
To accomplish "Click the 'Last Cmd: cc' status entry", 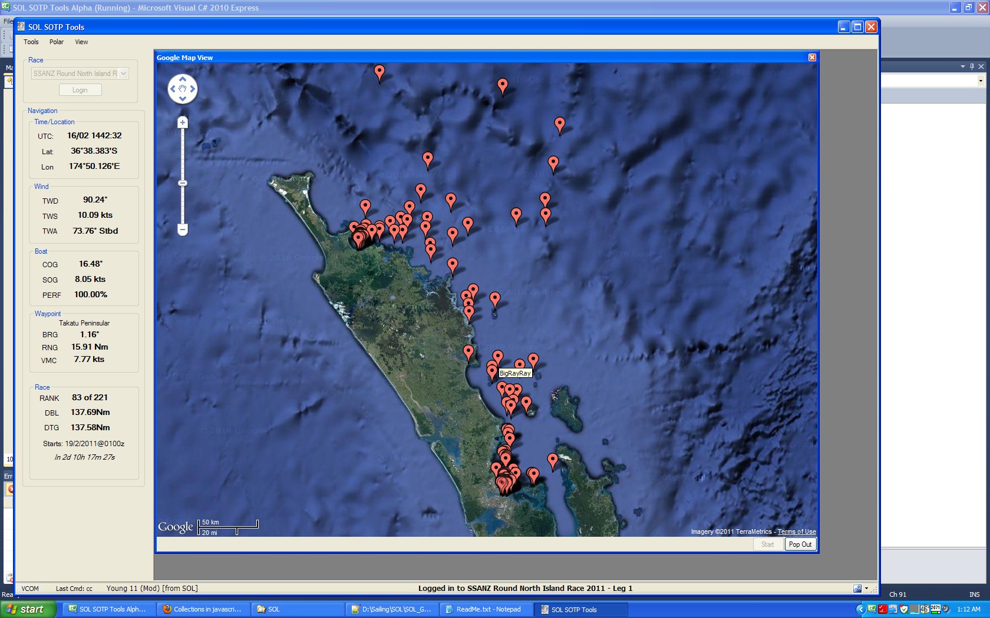I will (x=74, y=589).
